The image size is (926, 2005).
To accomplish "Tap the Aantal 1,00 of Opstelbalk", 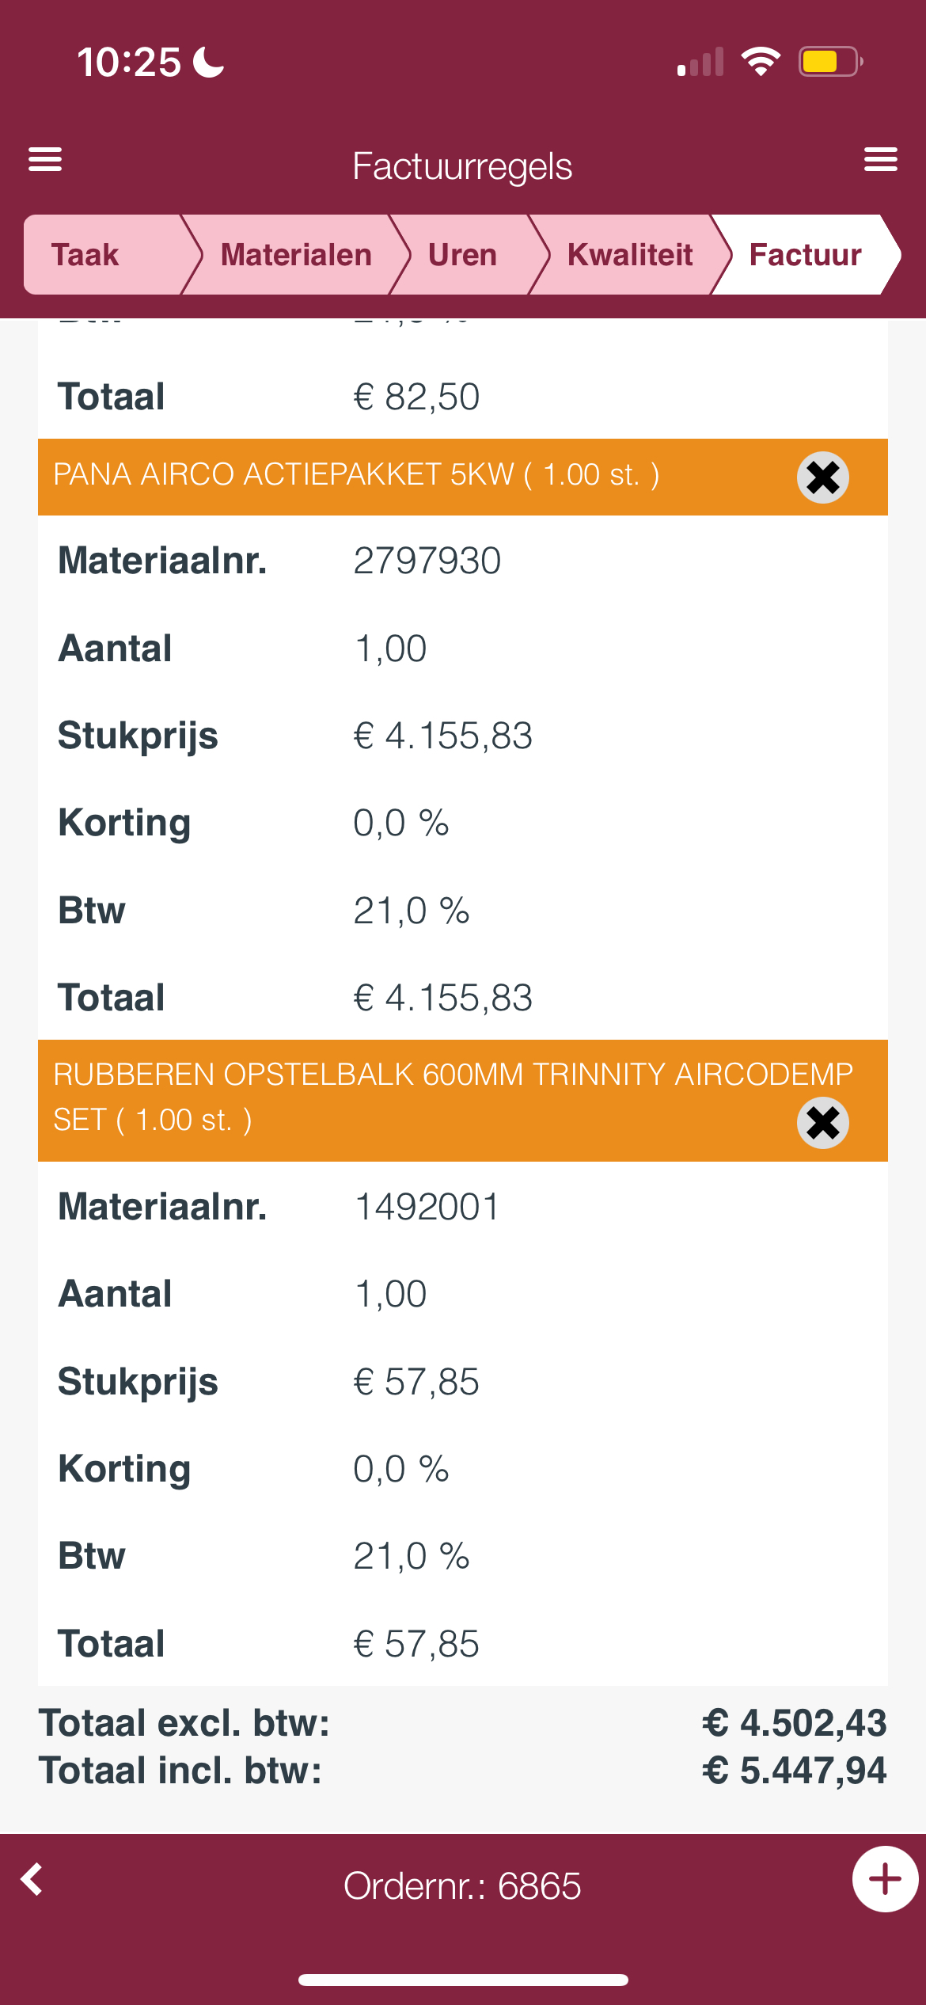I will pyautogui.click(x=390, y=1295).
